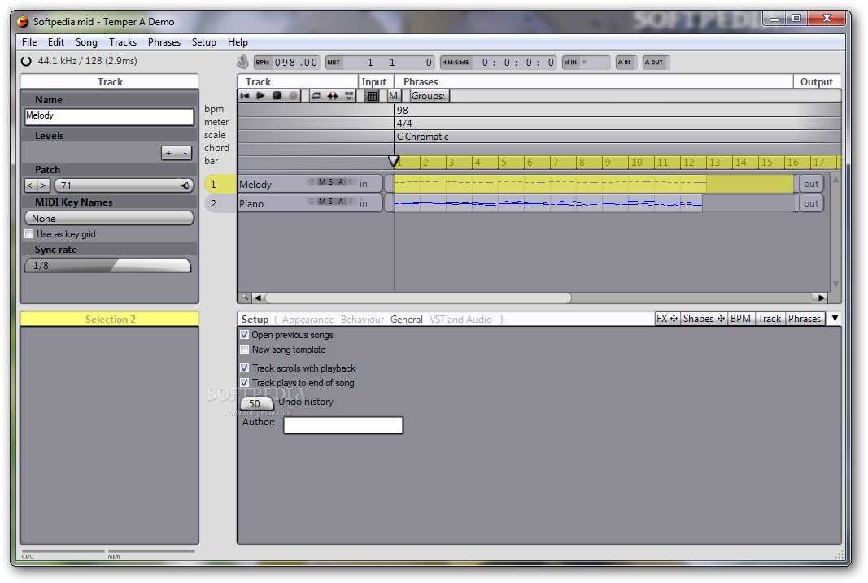Expand the panel menu arrow next to Phrases tab

coord(835,319)
